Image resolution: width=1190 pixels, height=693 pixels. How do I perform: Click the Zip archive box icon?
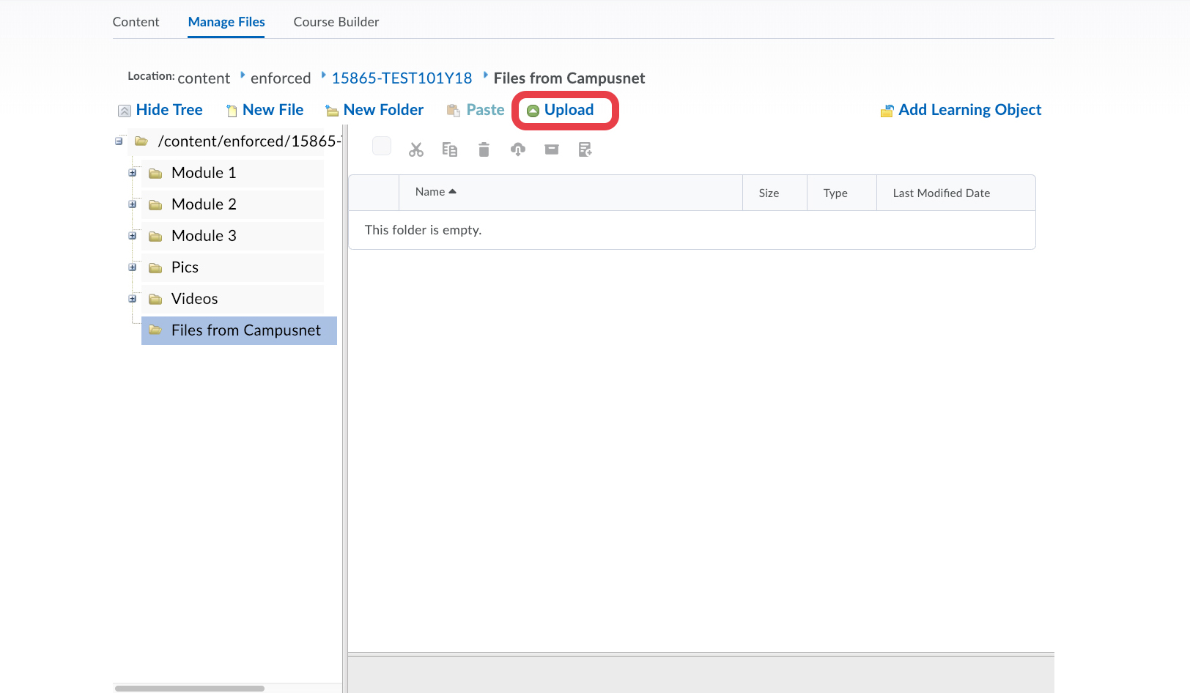(x=552, y=149)
